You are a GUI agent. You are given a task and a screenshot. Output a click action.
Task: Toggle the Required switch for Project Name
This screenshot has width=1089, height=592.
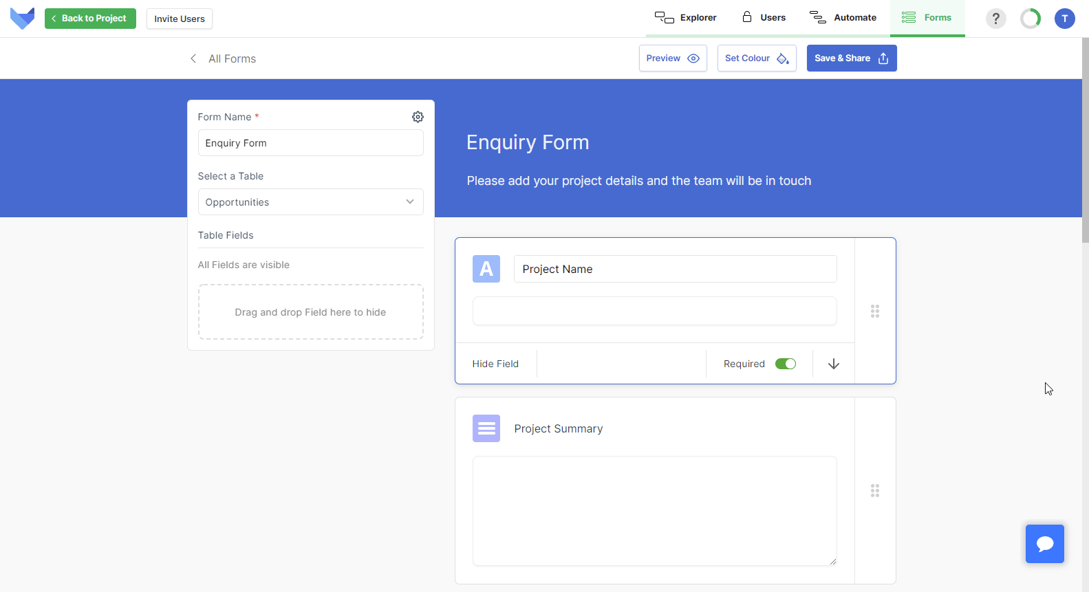pos(785,364)
